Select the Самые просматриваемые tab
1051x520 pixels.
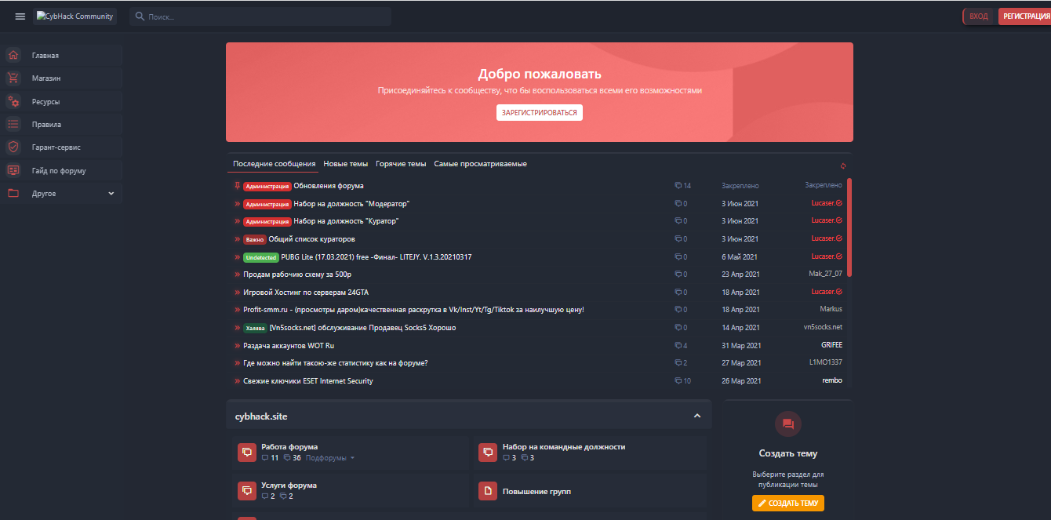click(x=480, y=164)
